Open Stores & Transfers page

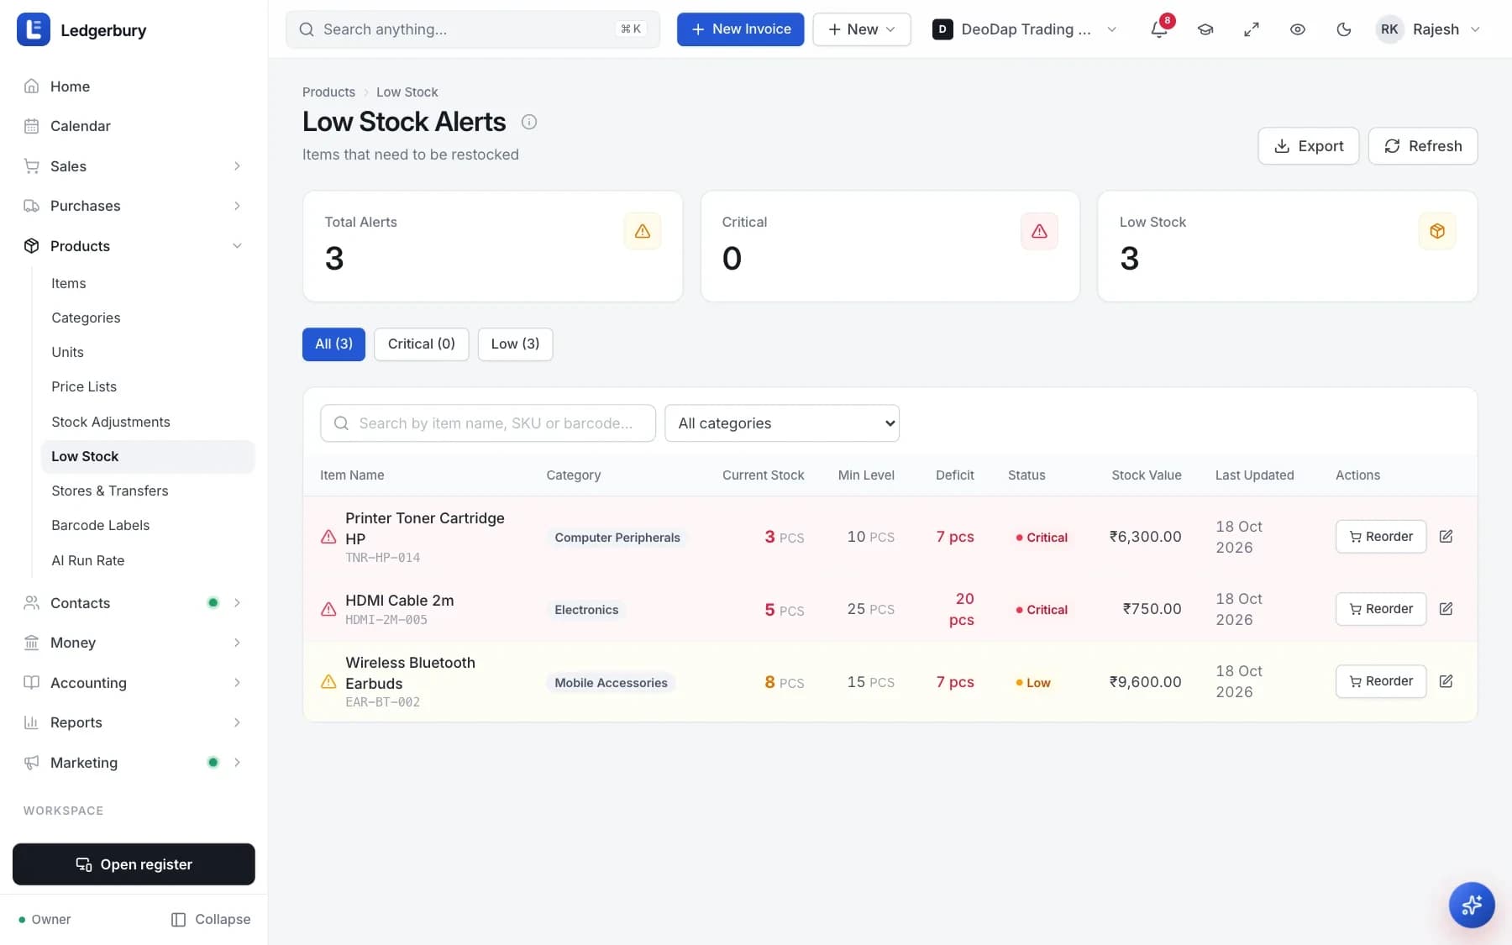(x=148, y=491)
